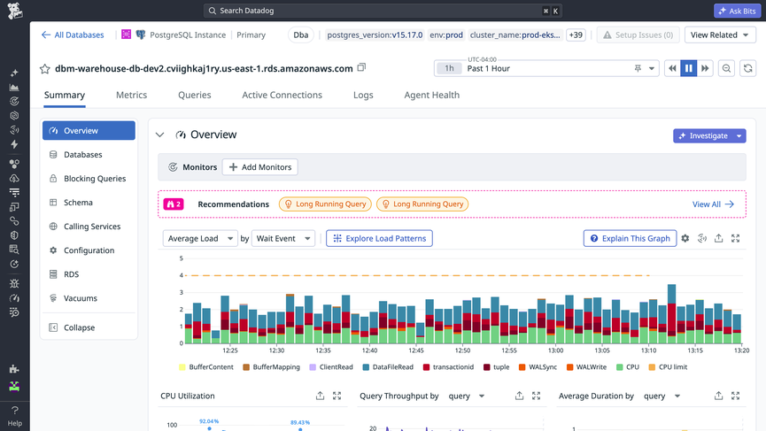The image size is (766, 431).
Task: Switch to the Agent Health tab
Action: (432, 96)
